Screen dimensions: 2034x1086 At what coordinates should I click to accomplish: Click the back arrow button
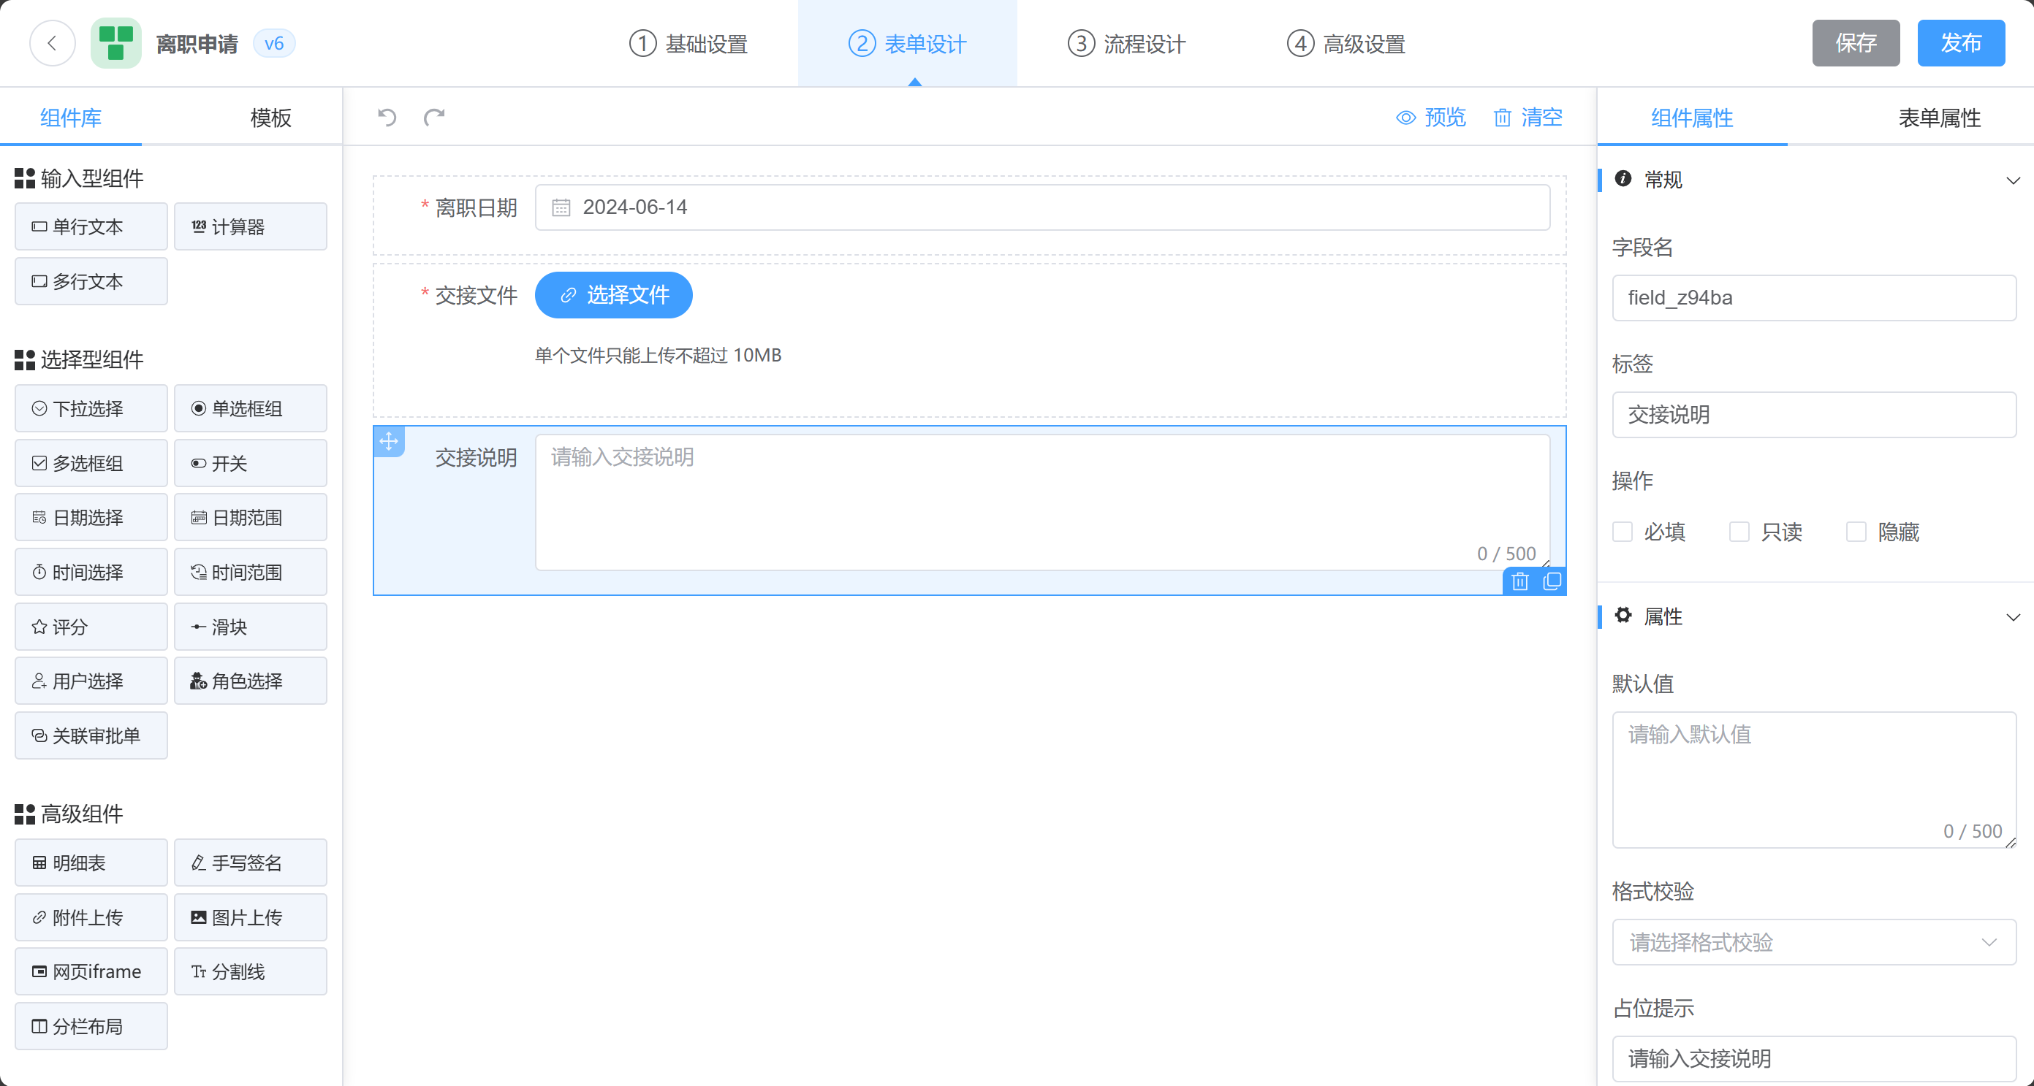point(52,43)
